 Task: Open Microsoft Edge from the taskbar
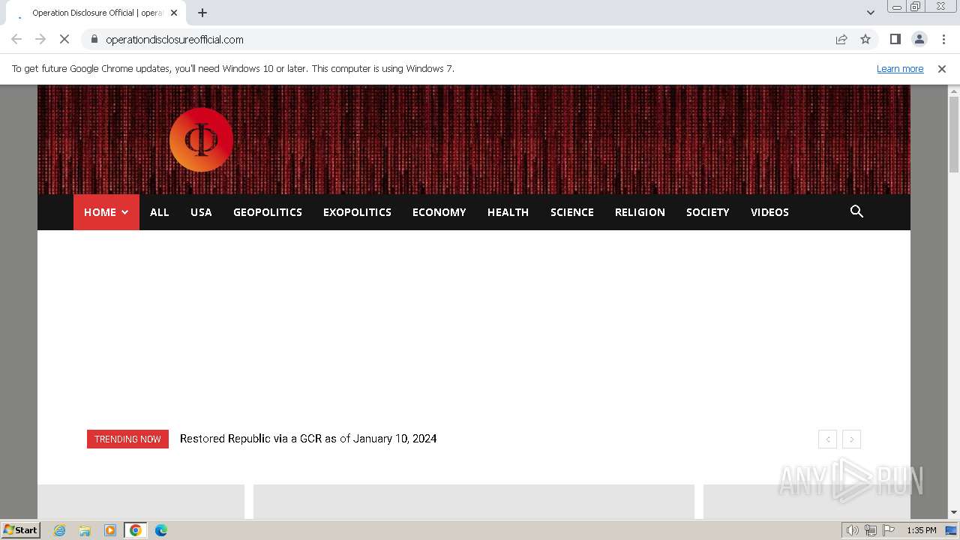click(x=160, y=530)
